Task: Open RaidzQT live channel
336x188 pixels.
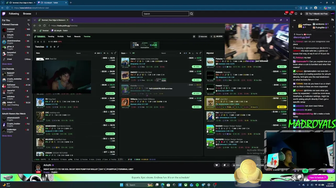Action: 16,74
